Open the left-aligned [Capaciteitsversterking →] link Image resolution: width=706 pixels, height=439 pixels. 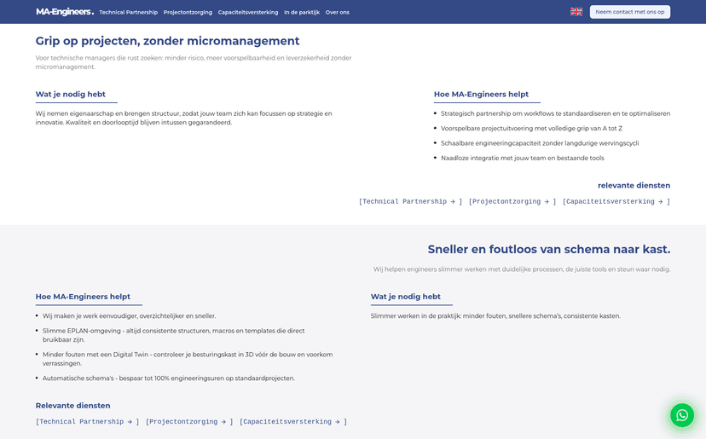(x=292, y=422)
